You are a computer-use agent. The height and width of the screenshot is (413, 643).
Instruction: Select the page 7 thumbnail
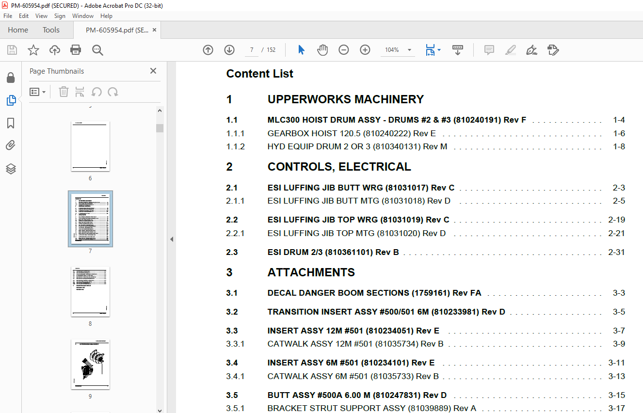point(90,219)
